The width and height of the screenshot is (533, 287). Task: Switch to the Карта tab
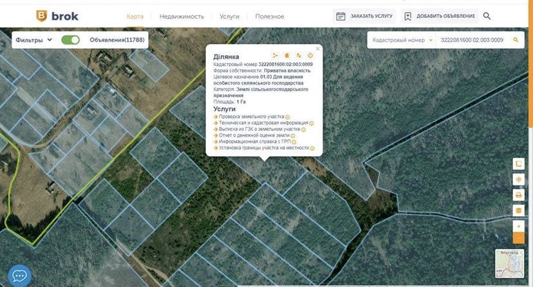[135, 16]
